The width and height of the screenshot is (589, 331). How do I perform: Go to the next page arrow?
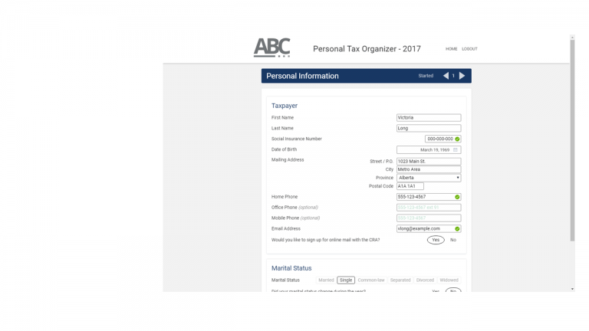[462, 76]
